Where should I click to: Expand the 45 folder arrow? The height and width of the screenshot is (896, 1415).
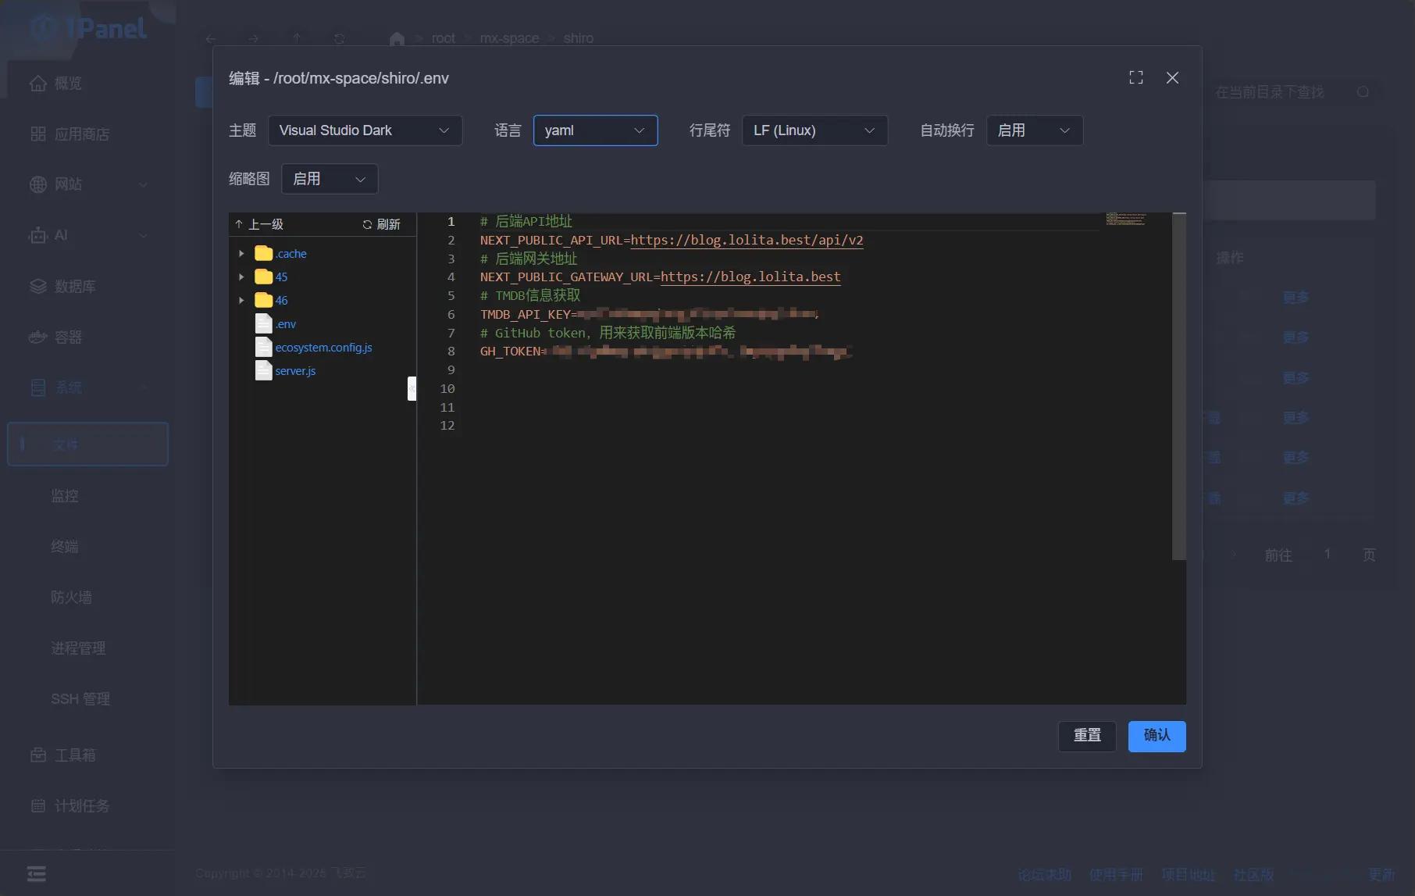(241, 277)
